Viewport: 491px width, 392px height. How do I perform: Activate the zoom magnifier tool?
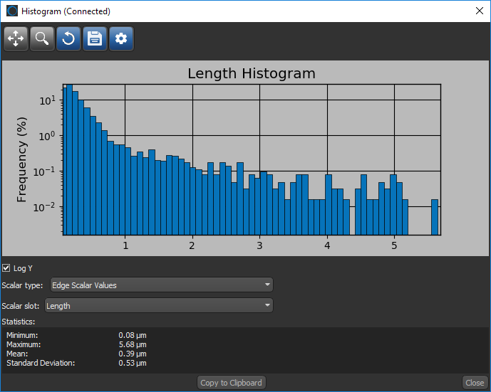pyautogui.click(x=43, y=38)
